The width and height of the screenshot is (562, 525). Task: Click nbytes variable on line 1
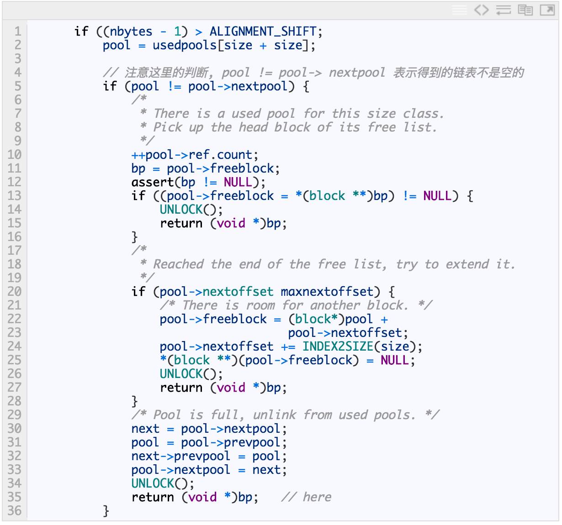(x=131, y=31)
